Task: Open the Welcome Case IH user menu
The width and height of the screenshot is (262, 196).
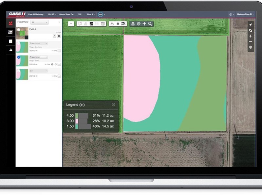Action: click(x=246, y=14)
